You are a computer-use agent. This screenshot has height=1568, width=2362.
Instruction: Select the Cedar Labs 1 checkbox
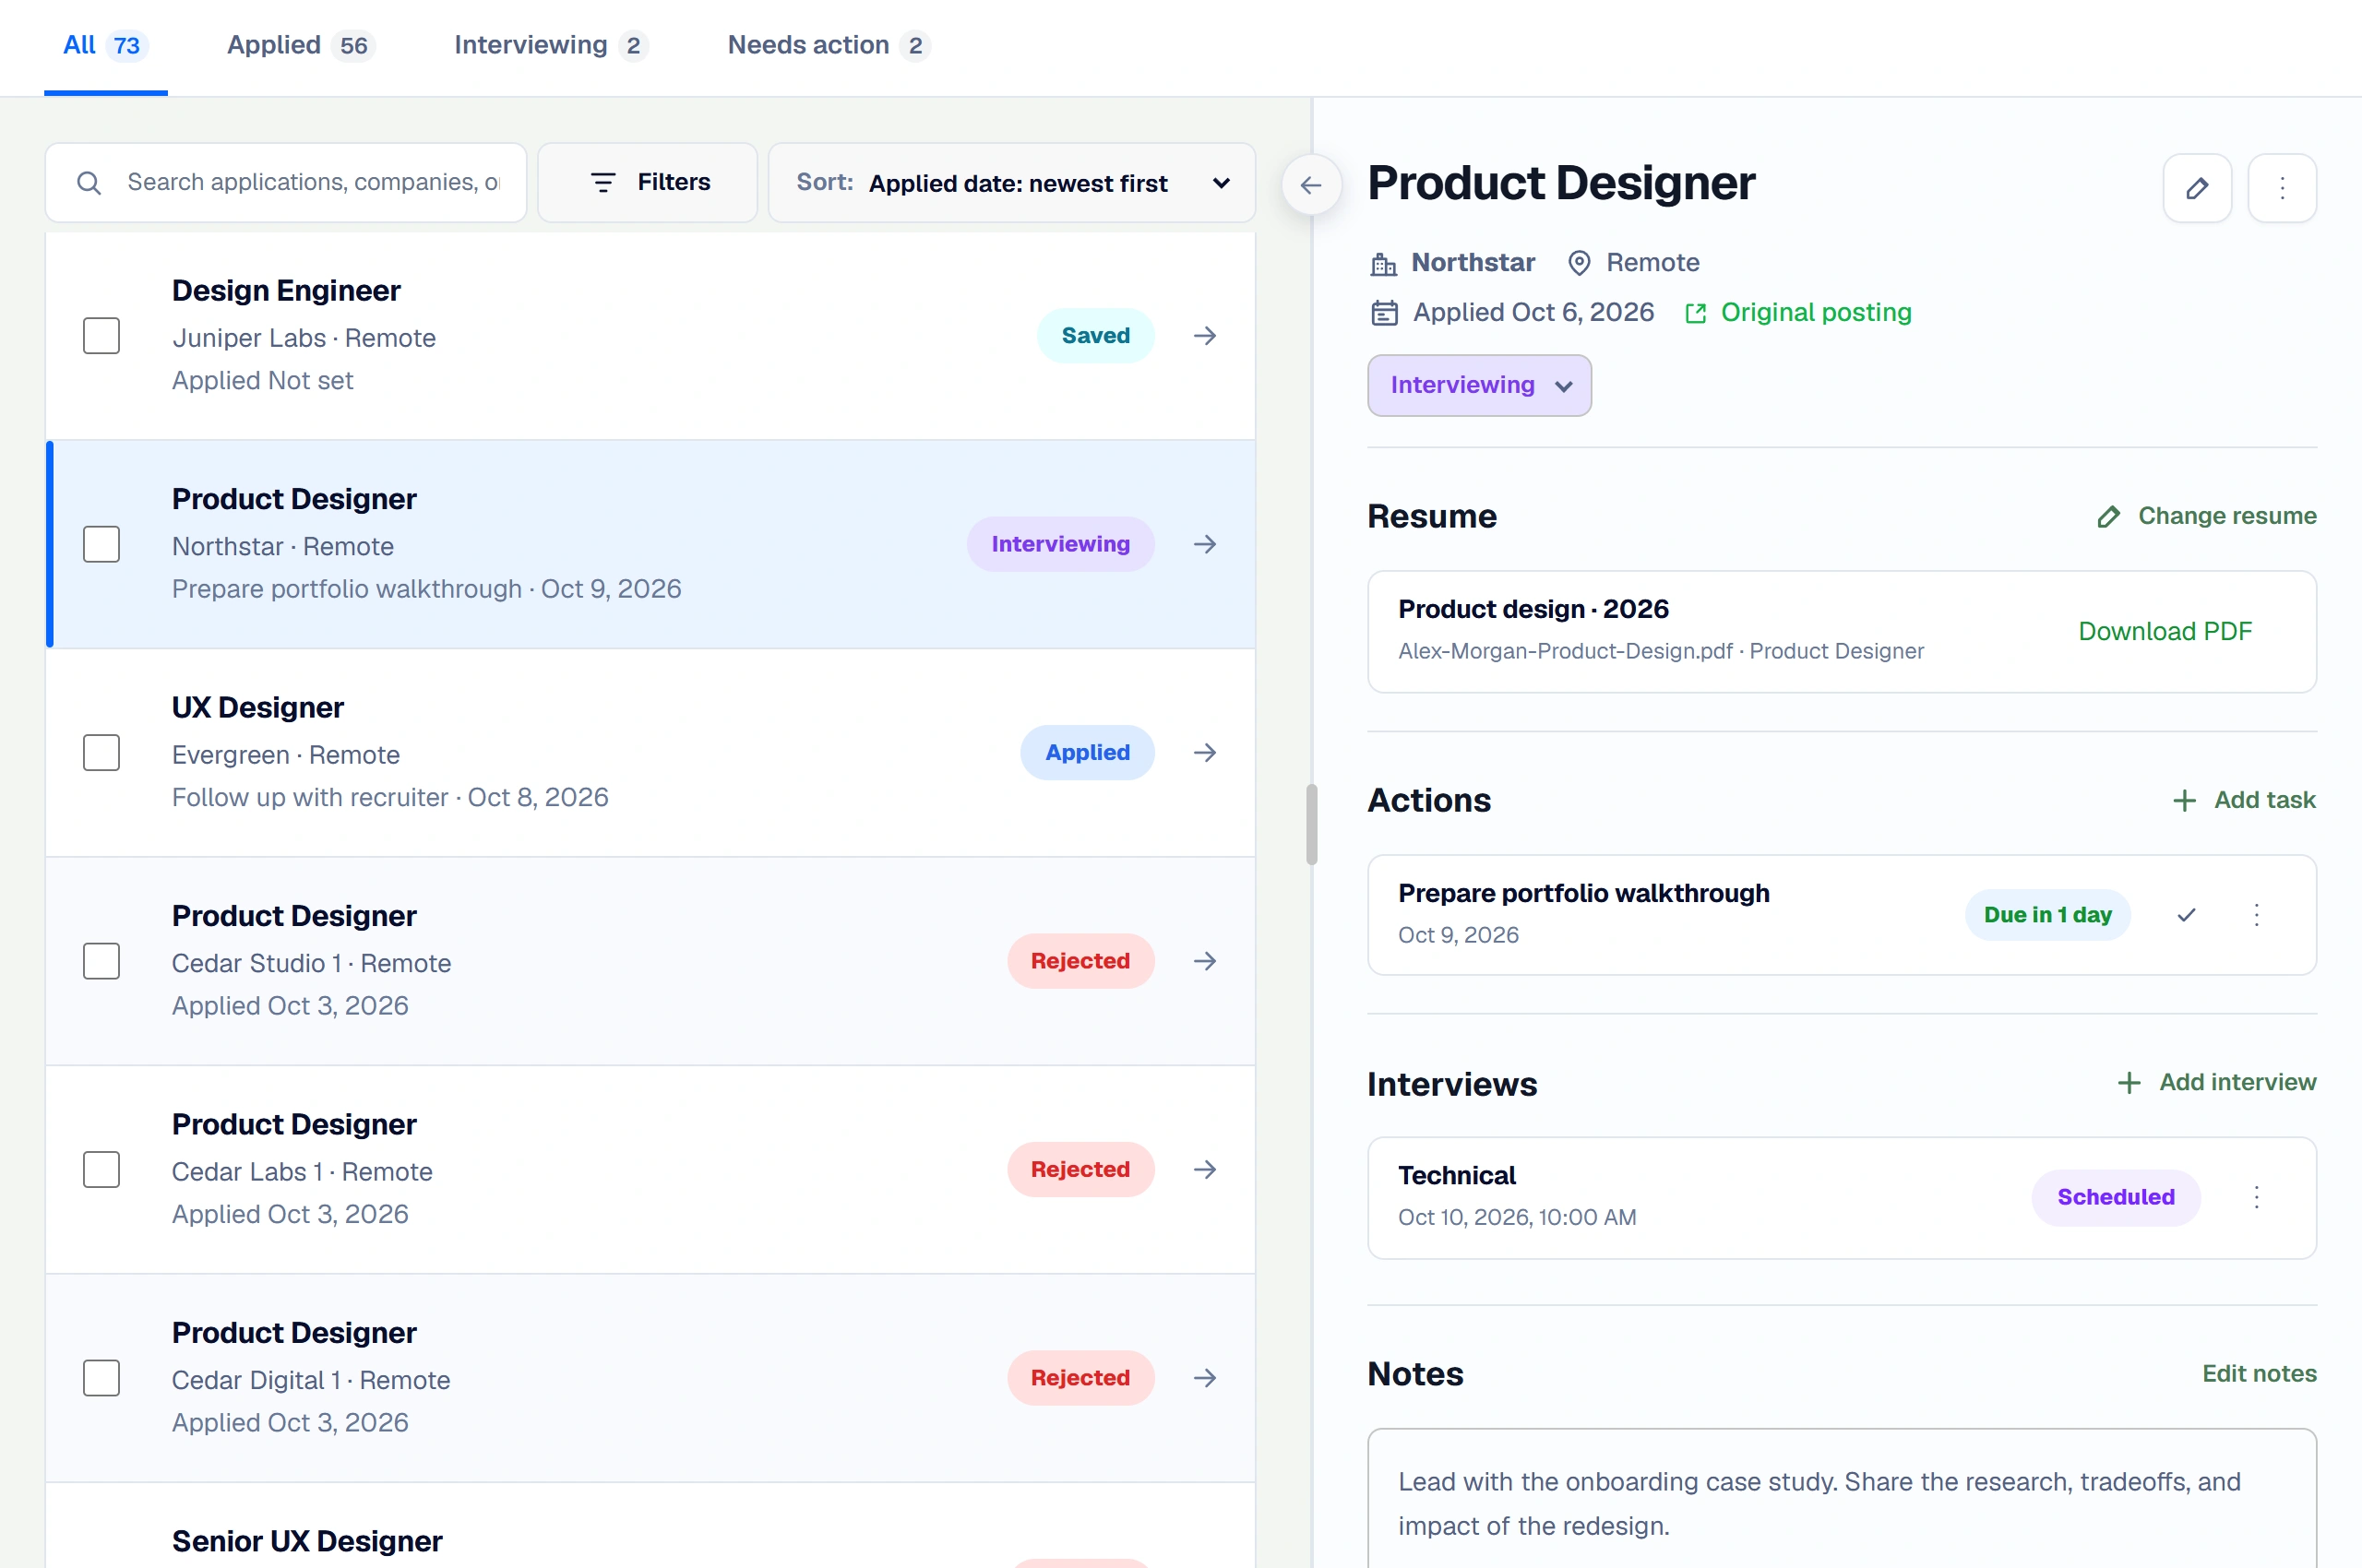101,1170
